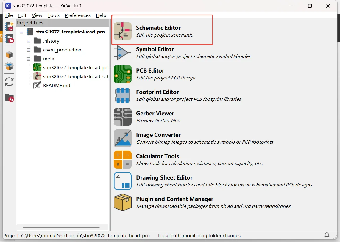Click the Local path monitoring status text
The image size is (340, 242).
(x=199, y=235)
